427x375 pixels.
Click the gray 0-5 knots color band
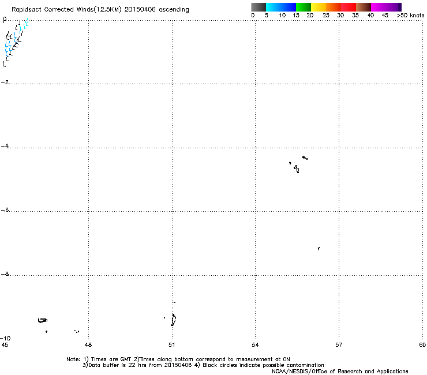coord(259,7)
